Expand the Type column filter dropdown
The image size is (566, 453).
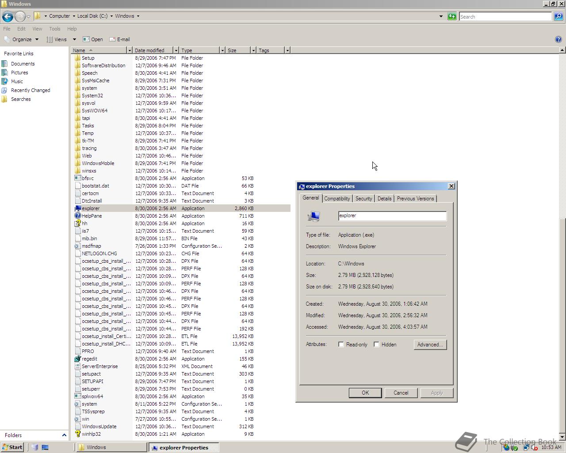[222, 50]
